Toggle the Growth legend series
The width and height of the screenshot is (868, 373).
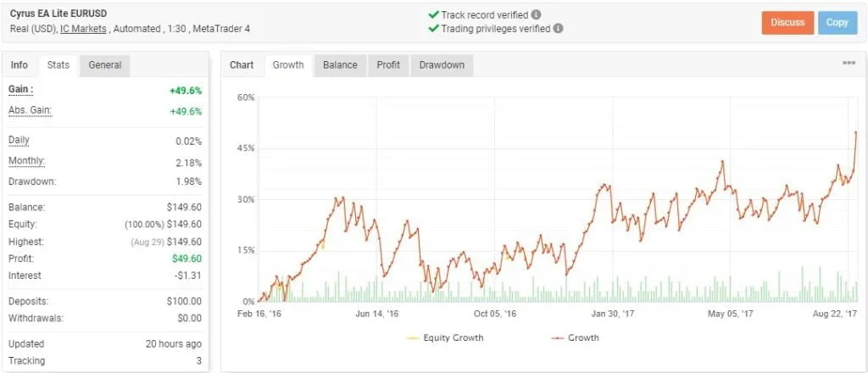tap(575, 337)
